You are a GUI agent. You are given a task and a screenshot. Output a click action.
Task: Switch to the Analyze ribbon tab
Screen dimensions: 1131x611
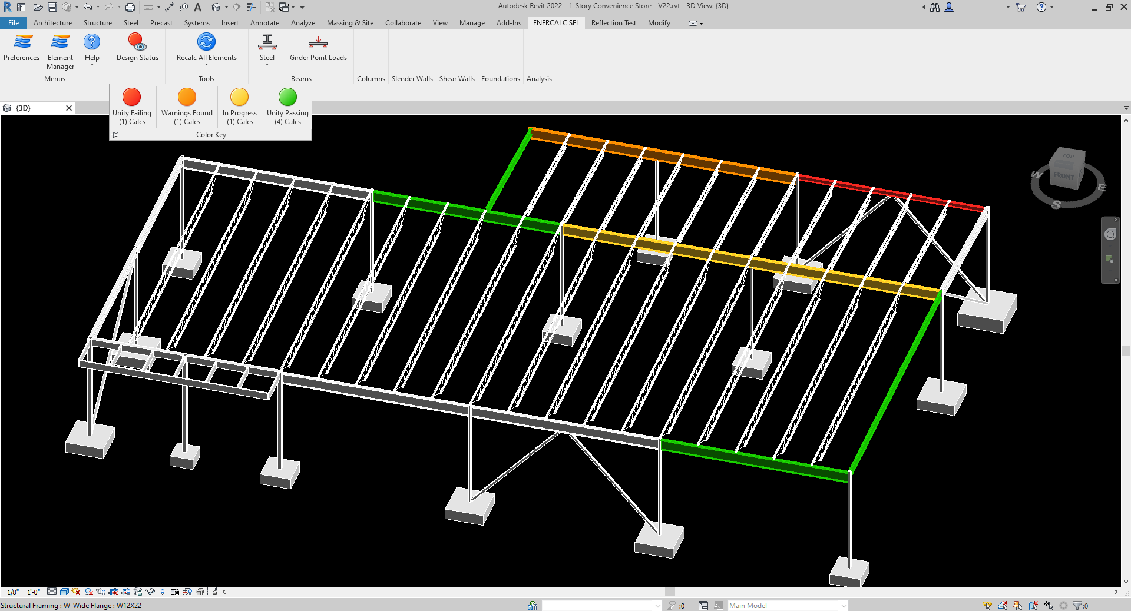pos(303,23)
